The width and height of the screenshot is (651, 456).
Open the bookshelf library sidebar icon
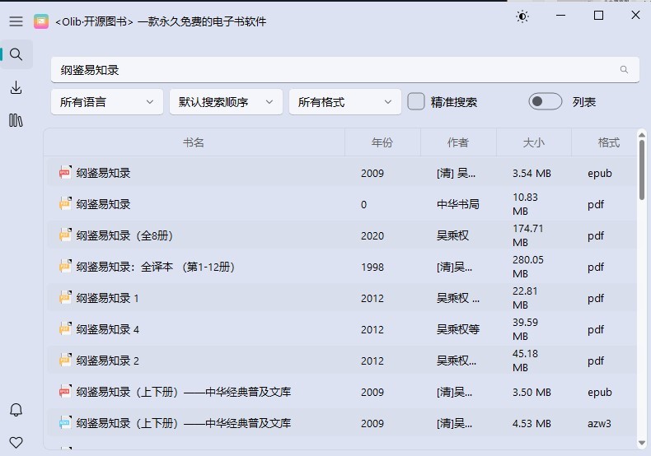click(16, 120)
